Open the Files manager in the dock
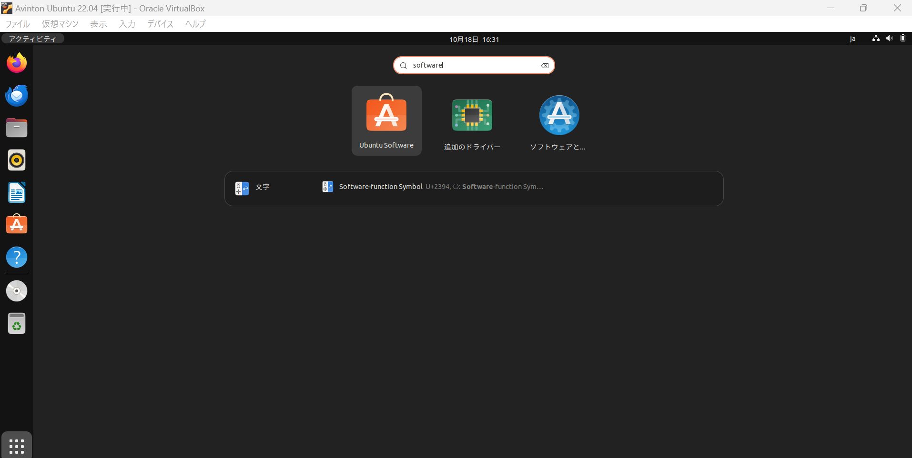The width and height of the screenshot is (912, 458). point(17,128)
